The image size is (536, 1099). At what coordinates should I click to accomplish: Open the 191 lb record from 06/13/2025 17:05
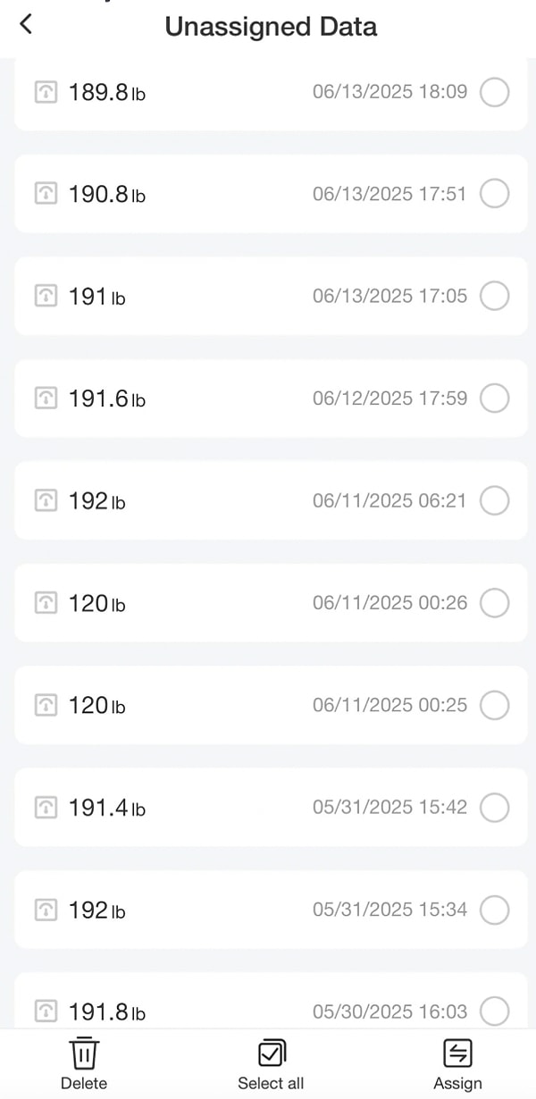tap(268, 296)
